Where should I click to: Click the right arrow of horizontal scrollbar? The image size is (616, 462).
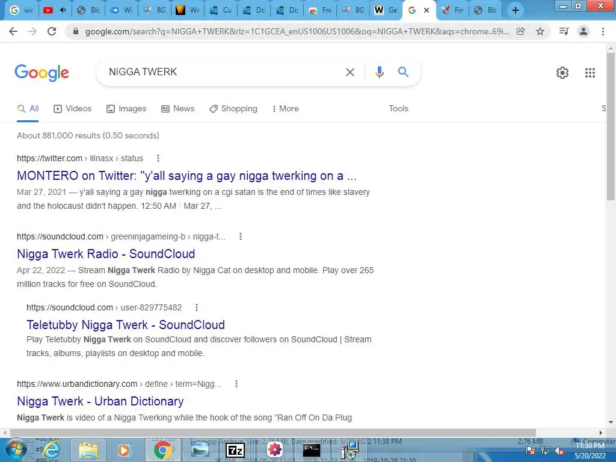click(601, 433)
